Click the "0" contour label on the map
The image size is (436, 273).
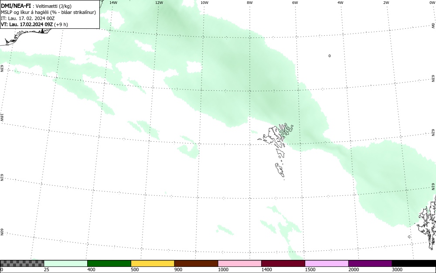(330, 56)
